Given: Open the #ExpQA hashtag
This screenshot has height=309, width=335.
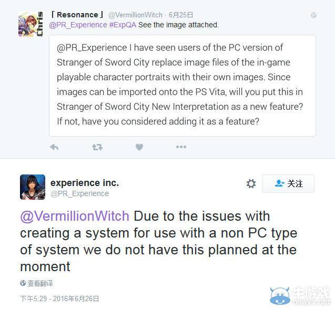Looking at the screenshot, I should pos(123,25).
